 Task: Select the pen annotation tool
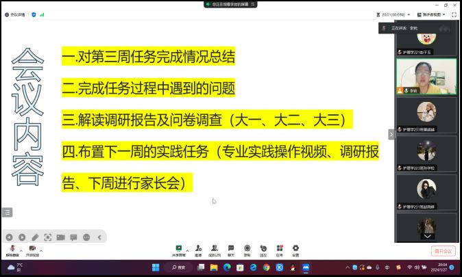[x=34, y=237]
